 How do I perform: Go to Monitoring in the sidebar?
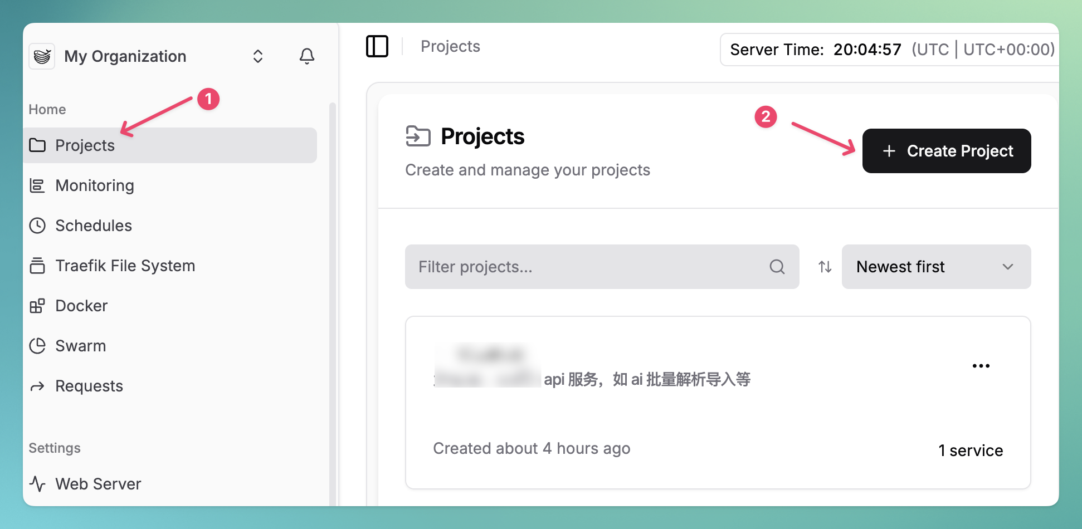[94, 185]
